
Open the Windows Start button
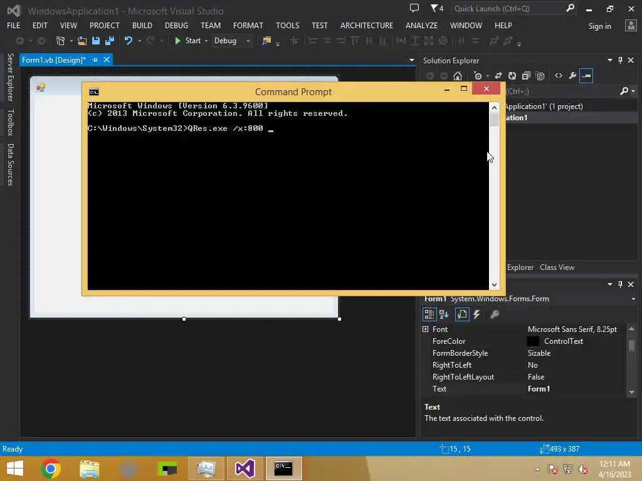[15, 468]
